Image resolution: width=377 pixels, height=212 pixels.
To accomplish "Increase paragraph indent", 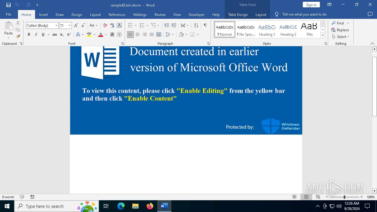I will pyautogui.click(x=174, y=26).
